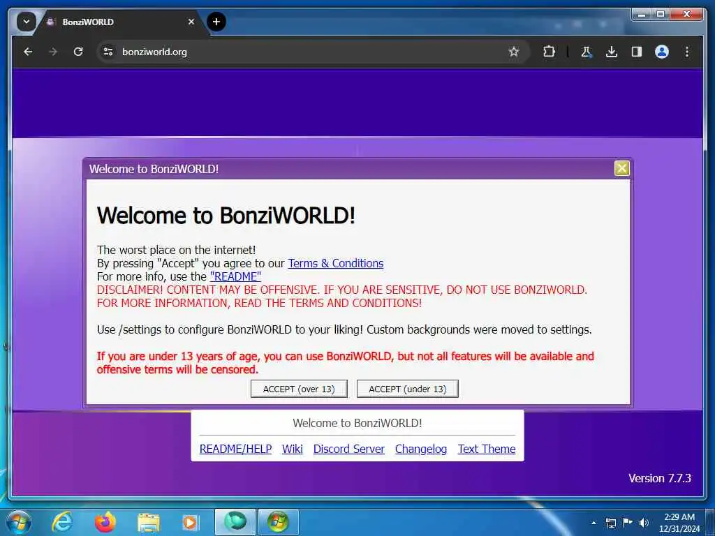Click ACCEPT (under 13) button
Viewport: 715px width, 536px height.
[x=407, y=389]
